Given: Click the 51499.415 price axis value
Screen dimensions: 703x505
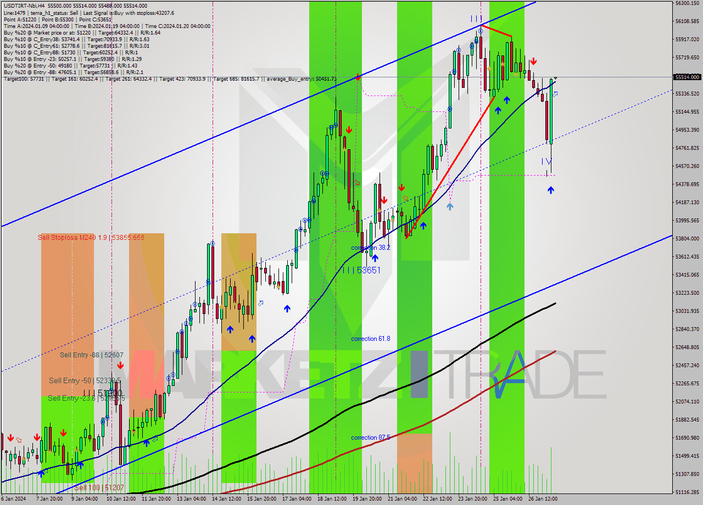Looking at the screenshot, I should tap(687, 456).
